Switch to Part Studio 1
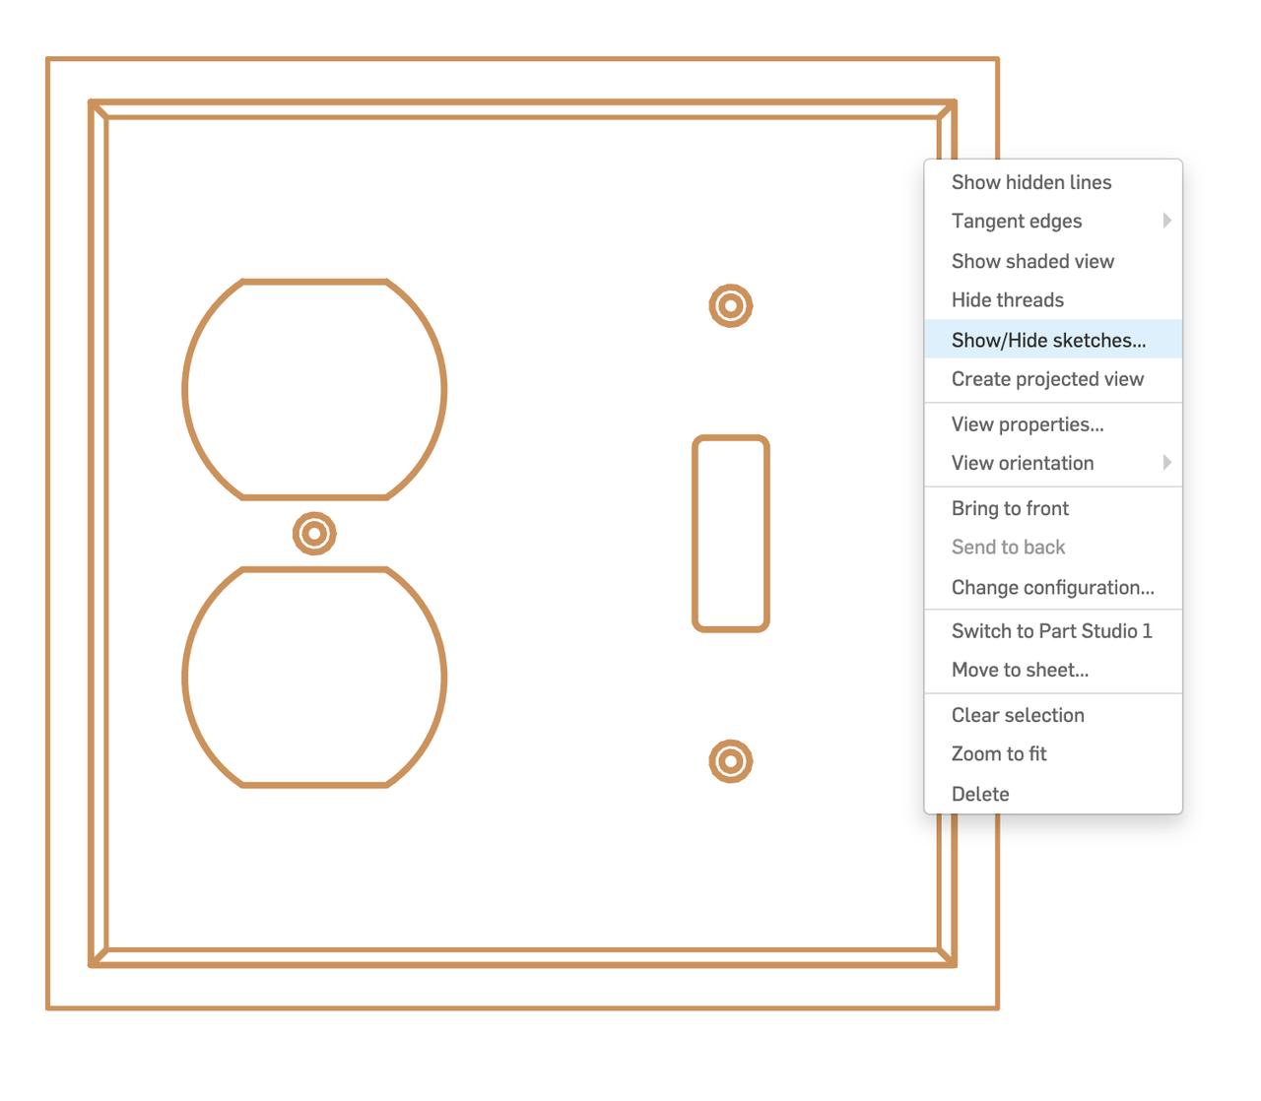1261x1101 pixels. click(1051, 630)
